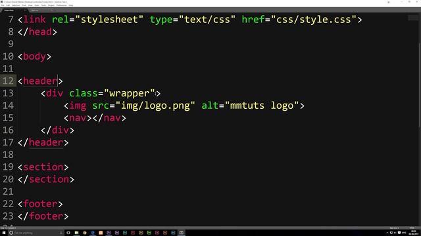The image size is (421, 236).
Task: Click the "text/css" type value on line 7
Action: [207, 20]
